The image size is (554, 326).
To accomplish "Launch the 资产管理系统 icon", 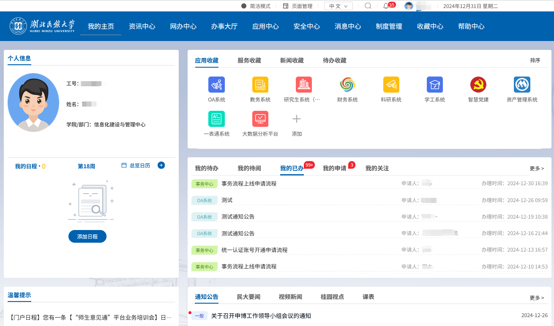I will point(522,85).
